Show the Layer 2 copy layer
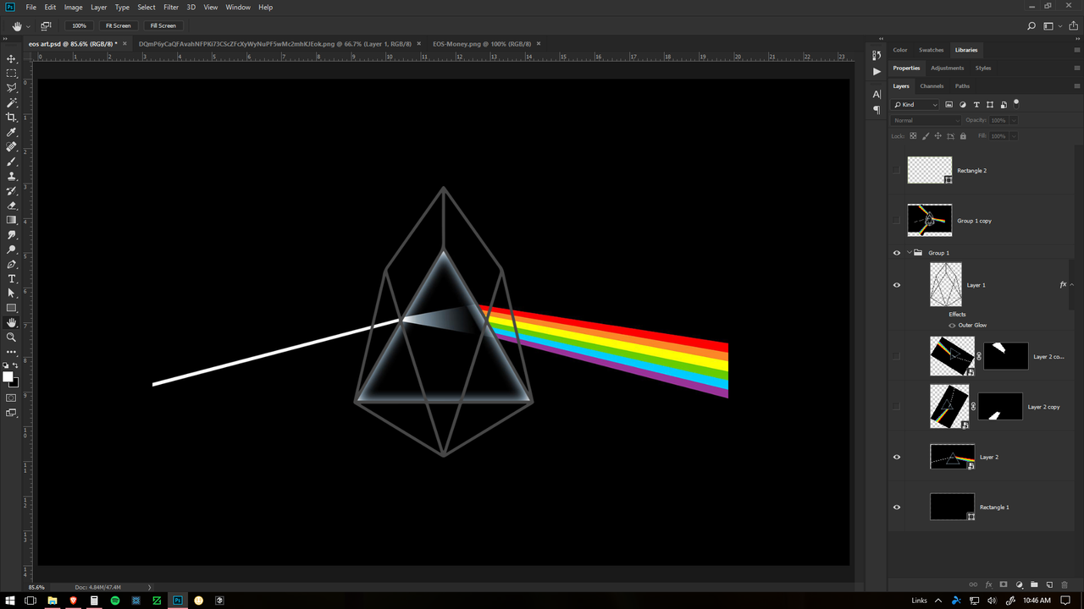Viewport: 1084px width, 609px height. point(896,407)
